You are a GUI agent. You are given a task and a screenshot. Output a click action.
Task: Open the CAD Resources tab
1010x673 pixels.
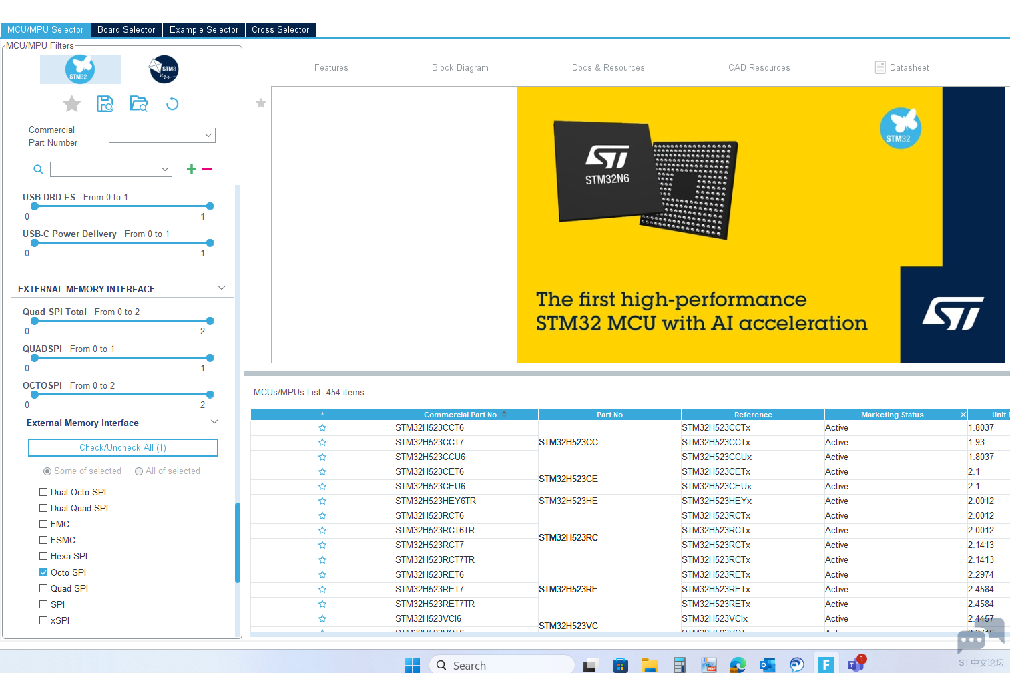pos(759,68)
